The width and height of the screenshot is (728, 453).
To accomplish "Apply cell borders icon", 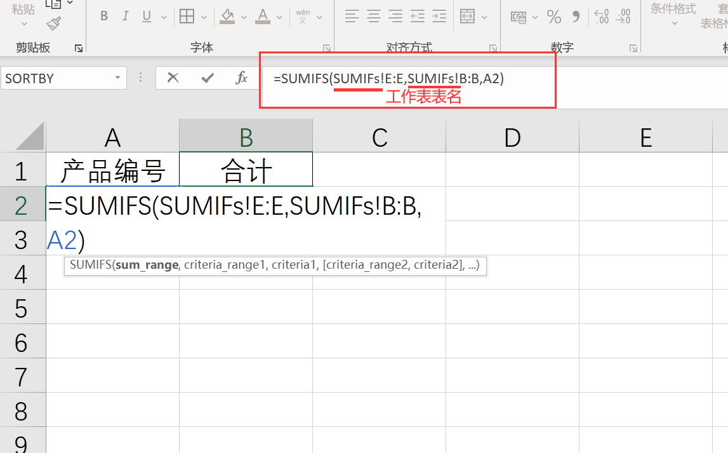I will (187, 17).
